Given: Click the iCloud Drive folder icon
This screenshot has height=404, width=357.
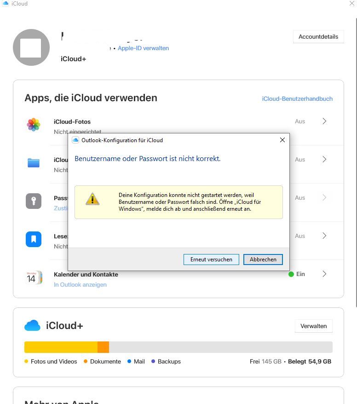Looking at the screenshot, I should [x=34, y=162].
